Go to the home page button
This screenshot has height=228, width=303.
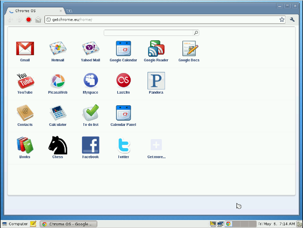coord(38,20)
